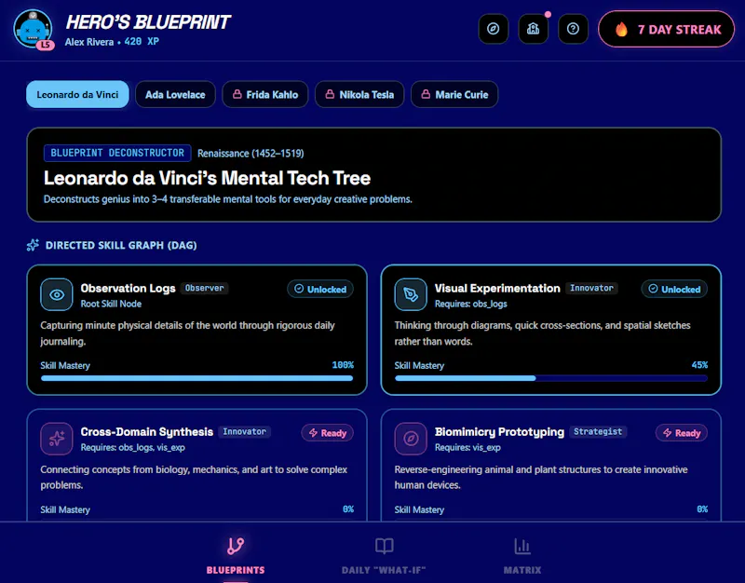Screen dimensions: 745x583
Task: Click the Observation Logs mastery progress bar
Action: tap(196, 378)
